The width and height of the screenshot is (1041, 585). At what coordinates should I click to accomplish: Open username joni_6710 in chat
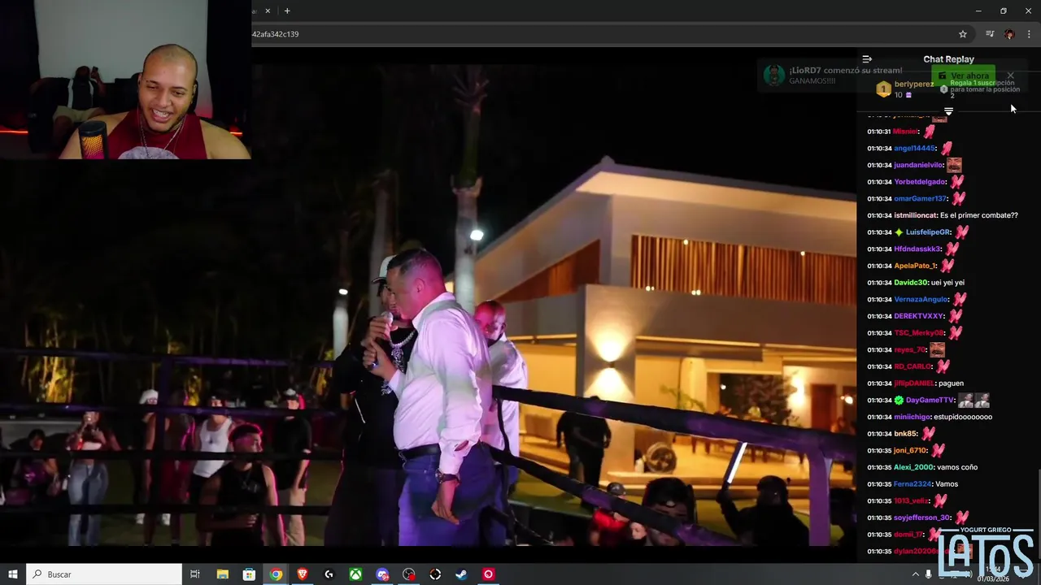click(x=910, y=451)
